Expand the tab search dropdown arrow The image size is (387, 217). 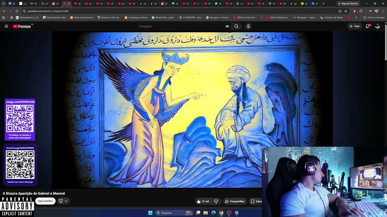(4, 4)
